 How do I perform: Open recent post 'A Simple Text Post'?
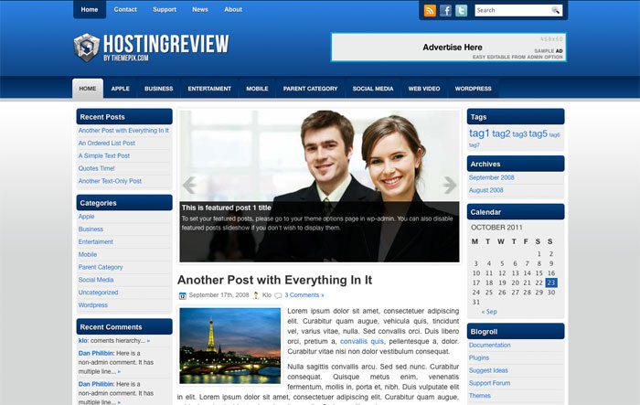click(103, 156)
